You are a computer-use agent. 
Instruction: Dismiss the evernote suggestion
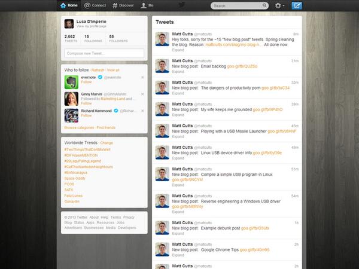[142, 77]
